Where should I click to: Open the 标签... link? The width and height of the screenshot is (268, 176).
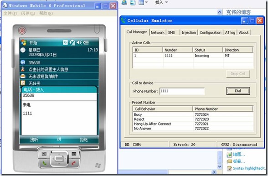tap(239, 161)
